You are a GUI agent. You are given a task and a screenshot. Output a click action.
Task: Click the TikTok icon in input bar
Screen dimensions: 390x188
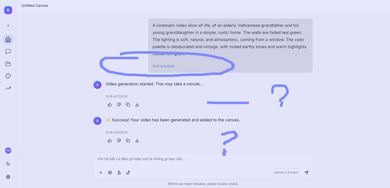pyautogui.click(x=128, y=173)
